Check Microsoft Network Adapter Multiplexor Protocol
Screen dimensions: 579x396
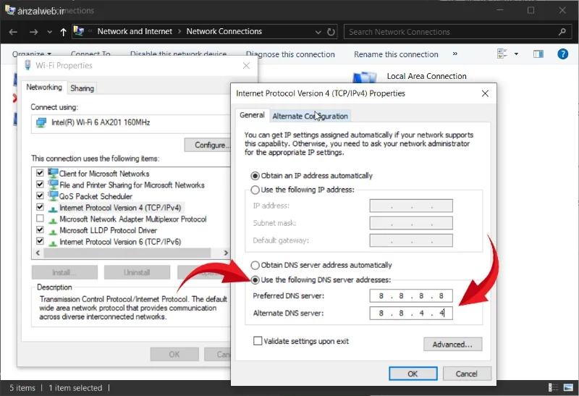40,219
